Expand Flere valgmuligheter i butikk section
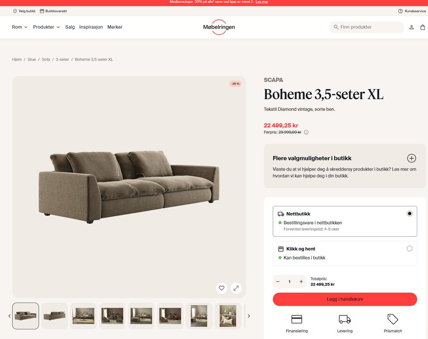 pos(412,158)
